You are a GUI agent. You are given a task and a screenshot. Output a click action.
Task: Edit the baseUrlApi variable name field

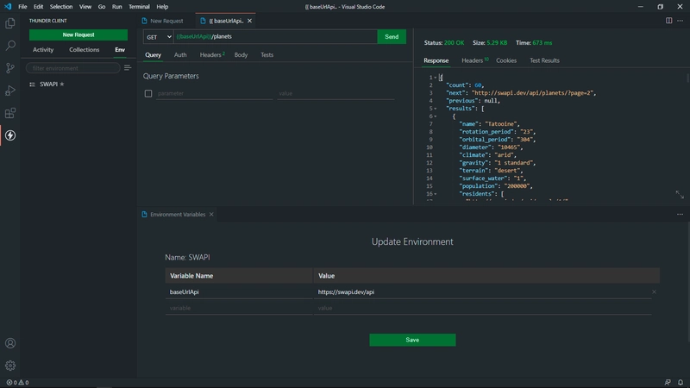239,292
